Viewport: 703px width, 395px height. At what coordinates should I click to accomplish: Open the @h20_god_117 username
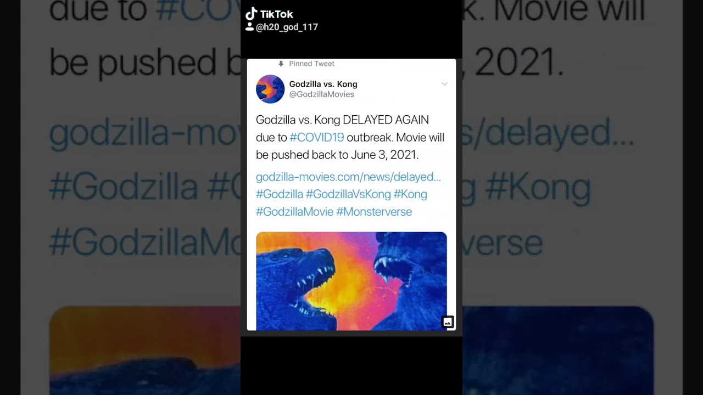(x=287, y=27)
